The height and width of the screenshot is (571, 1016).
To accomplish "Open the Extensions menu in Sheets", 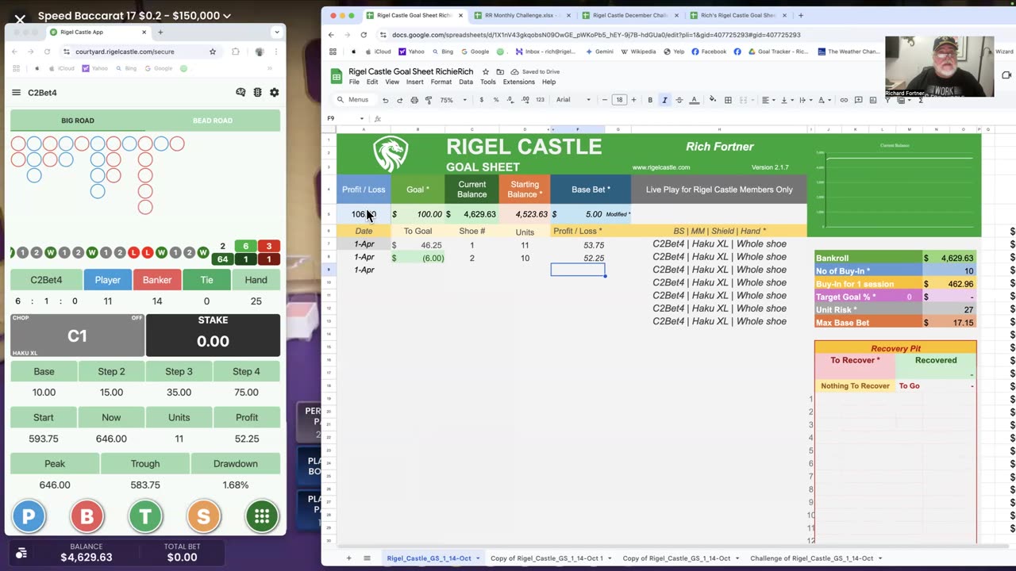I will coord(518,82).
